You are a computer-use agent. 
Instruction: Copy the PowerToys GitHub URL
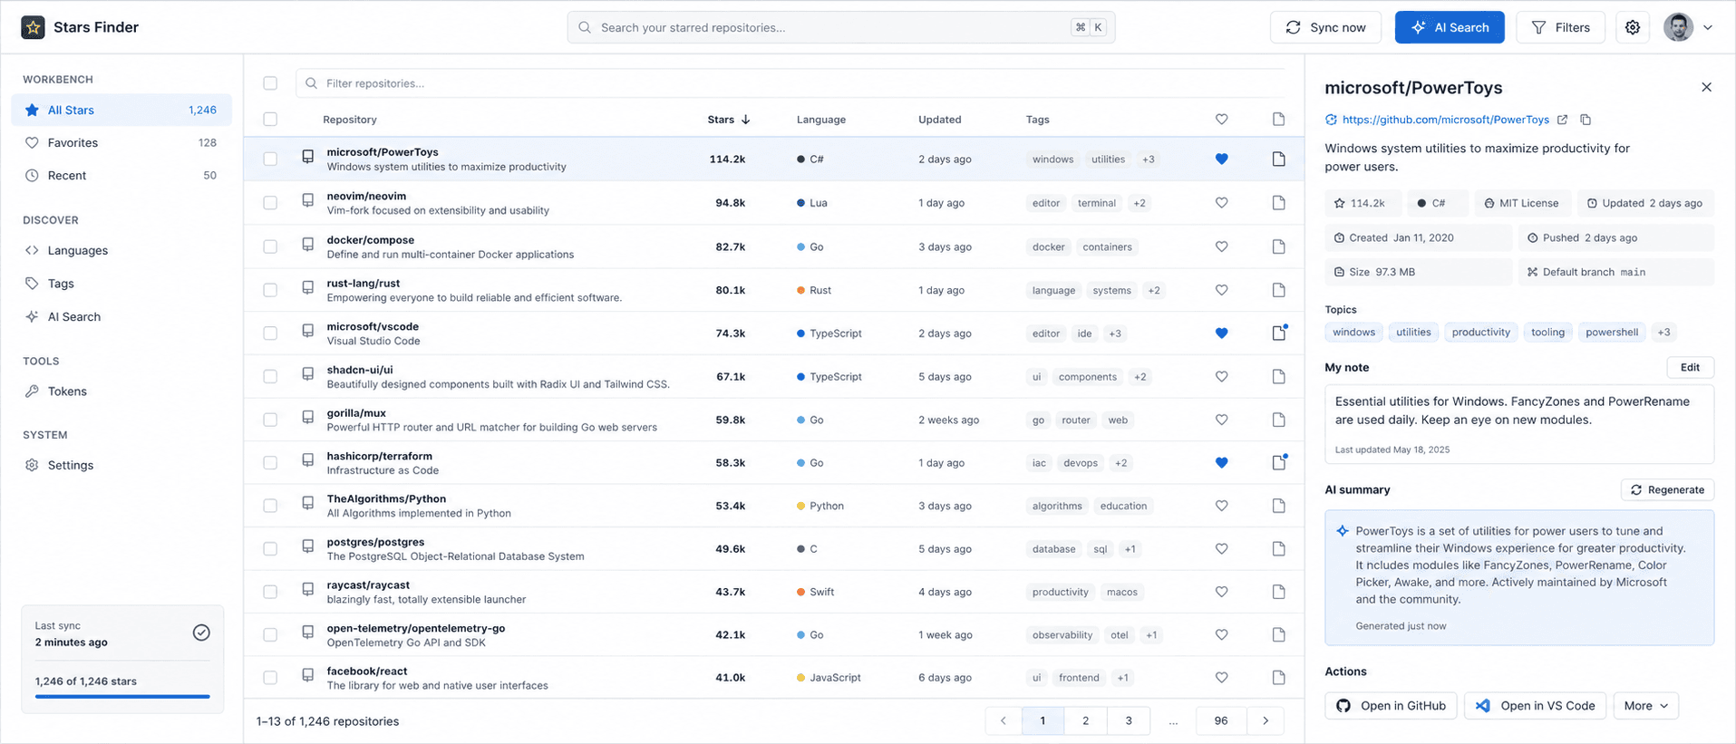pos(1586,120)
